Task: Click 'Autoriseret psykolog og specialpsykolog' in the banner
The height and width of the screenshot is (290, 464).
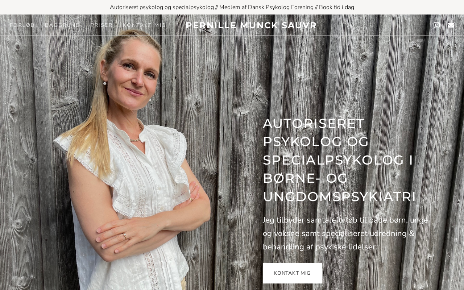Action: 162,7
